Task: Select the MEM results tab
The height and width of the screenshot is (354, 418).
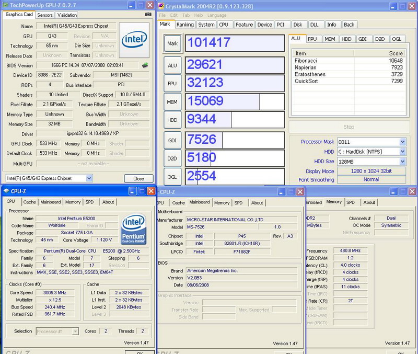Action: pyautogui.click(x=330, y=39)
